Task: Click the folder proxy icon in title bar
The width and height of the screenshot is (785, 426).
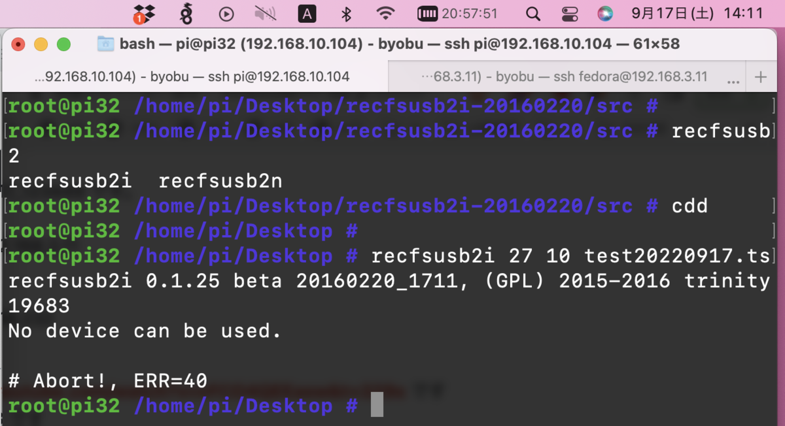Action: coord(105,44)
